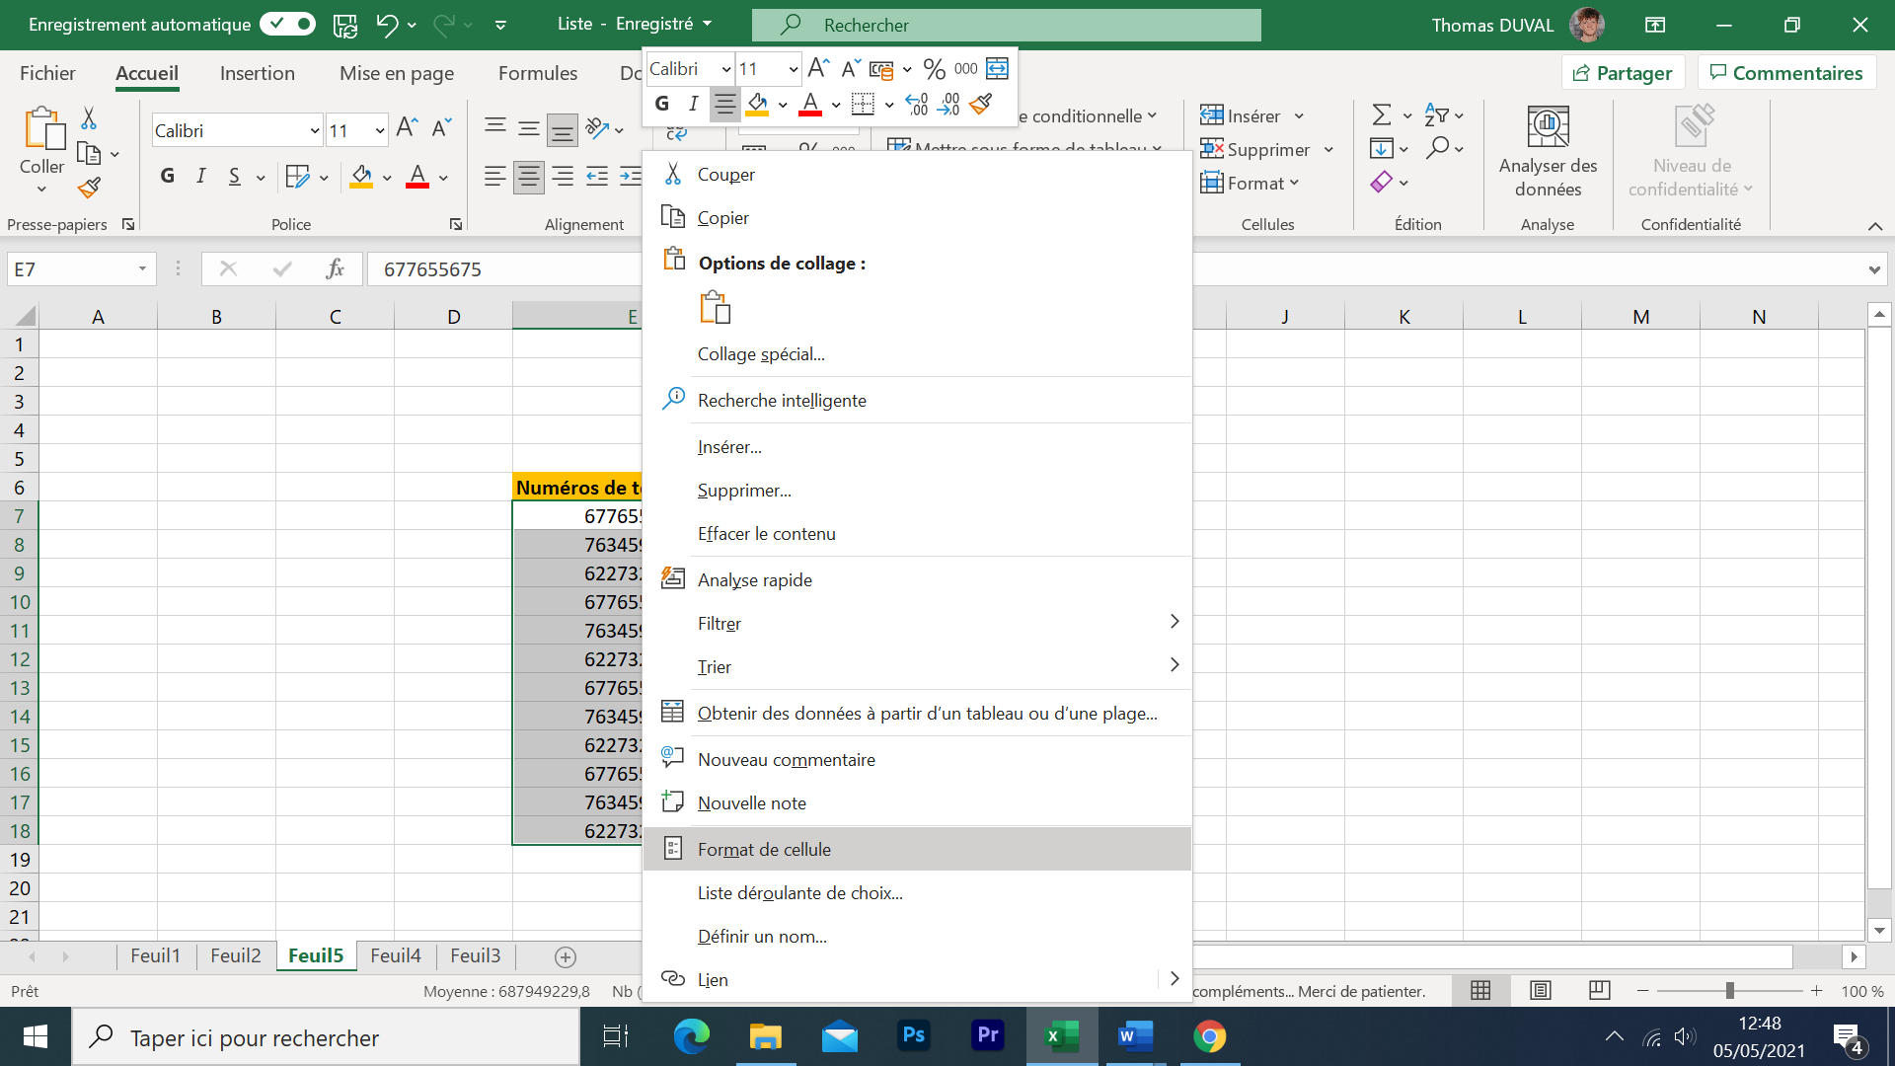Toggle bold G button in ribbon

click(x=168, y=176)
